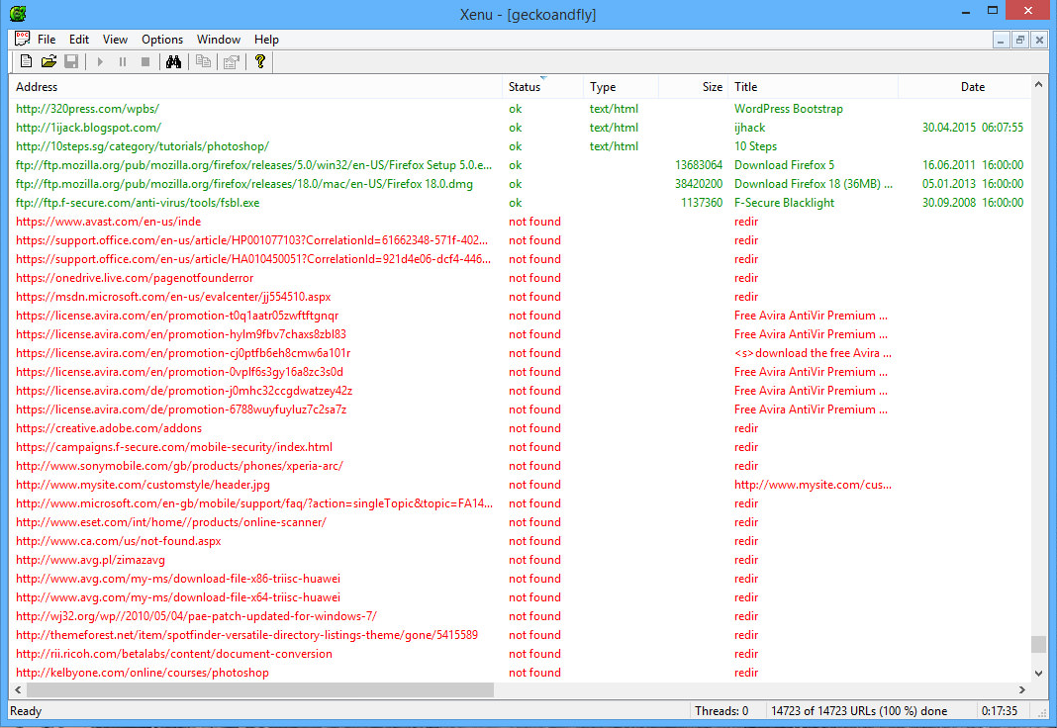Click the Open file folder icon

point(48,62)
